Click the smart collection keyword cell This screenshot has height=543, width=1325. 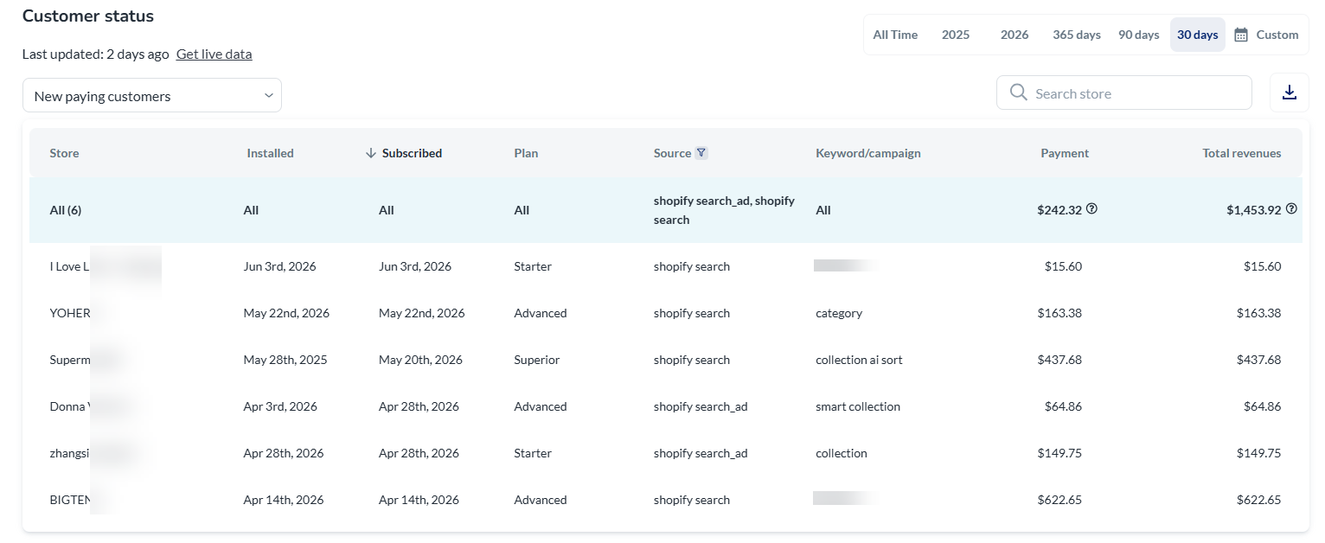pyautogui.click(x=858, y=406)
